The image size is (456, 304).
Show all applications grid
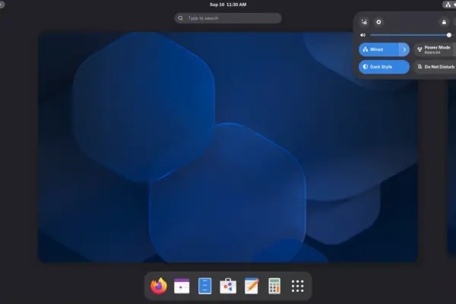pos(297,286)
